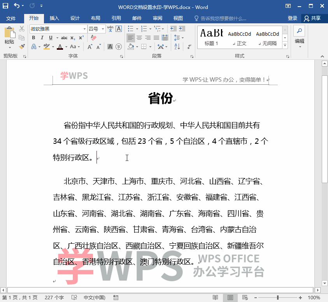The height and width of the screenshot is (302, 328).
Task: Sort the selected text
Action: click(x=177, y=47)
